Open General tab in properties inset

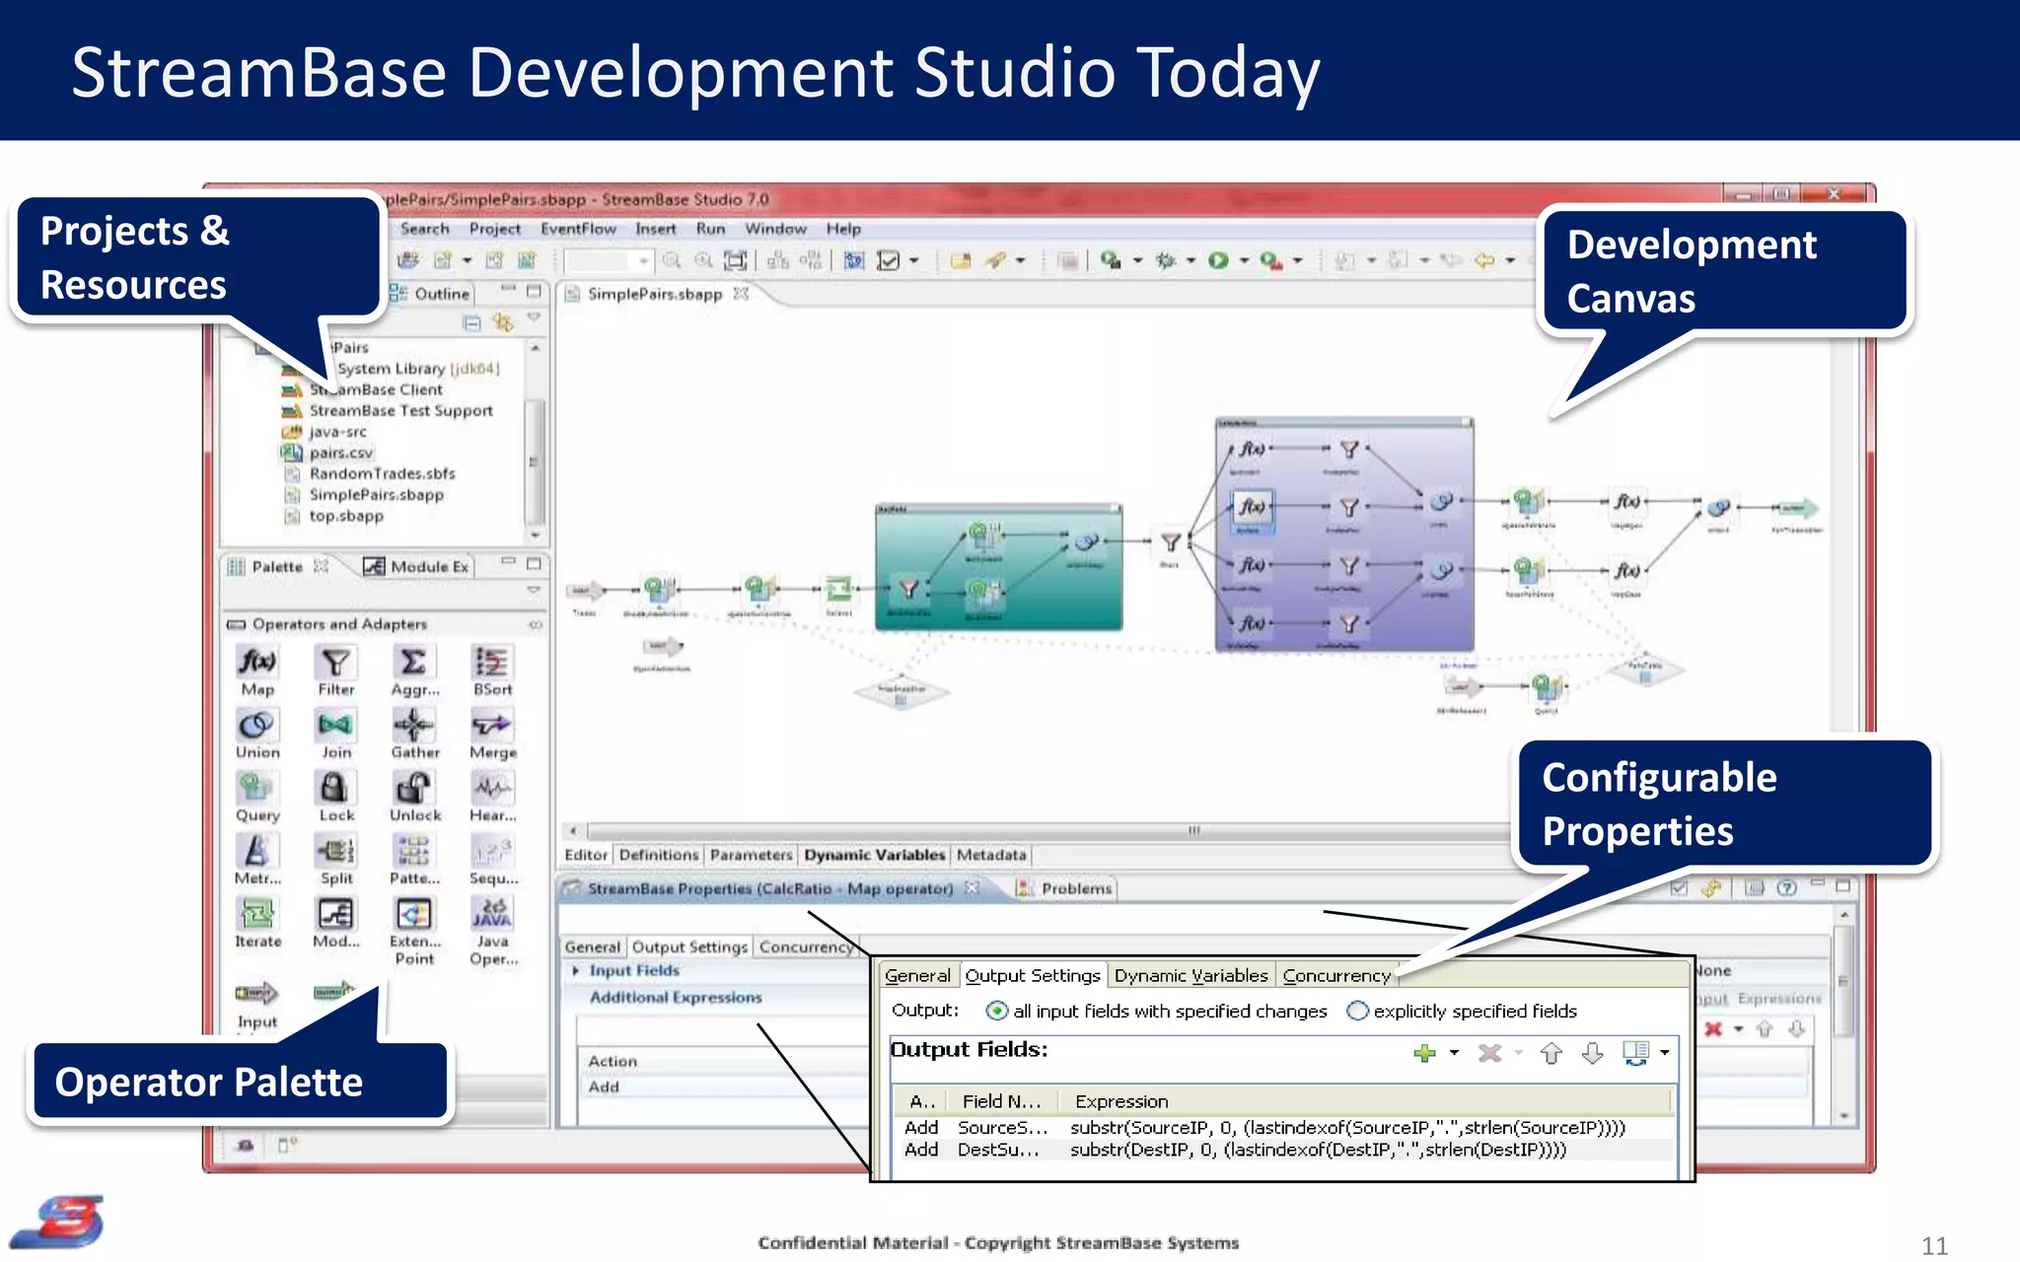tap(917, 975)
